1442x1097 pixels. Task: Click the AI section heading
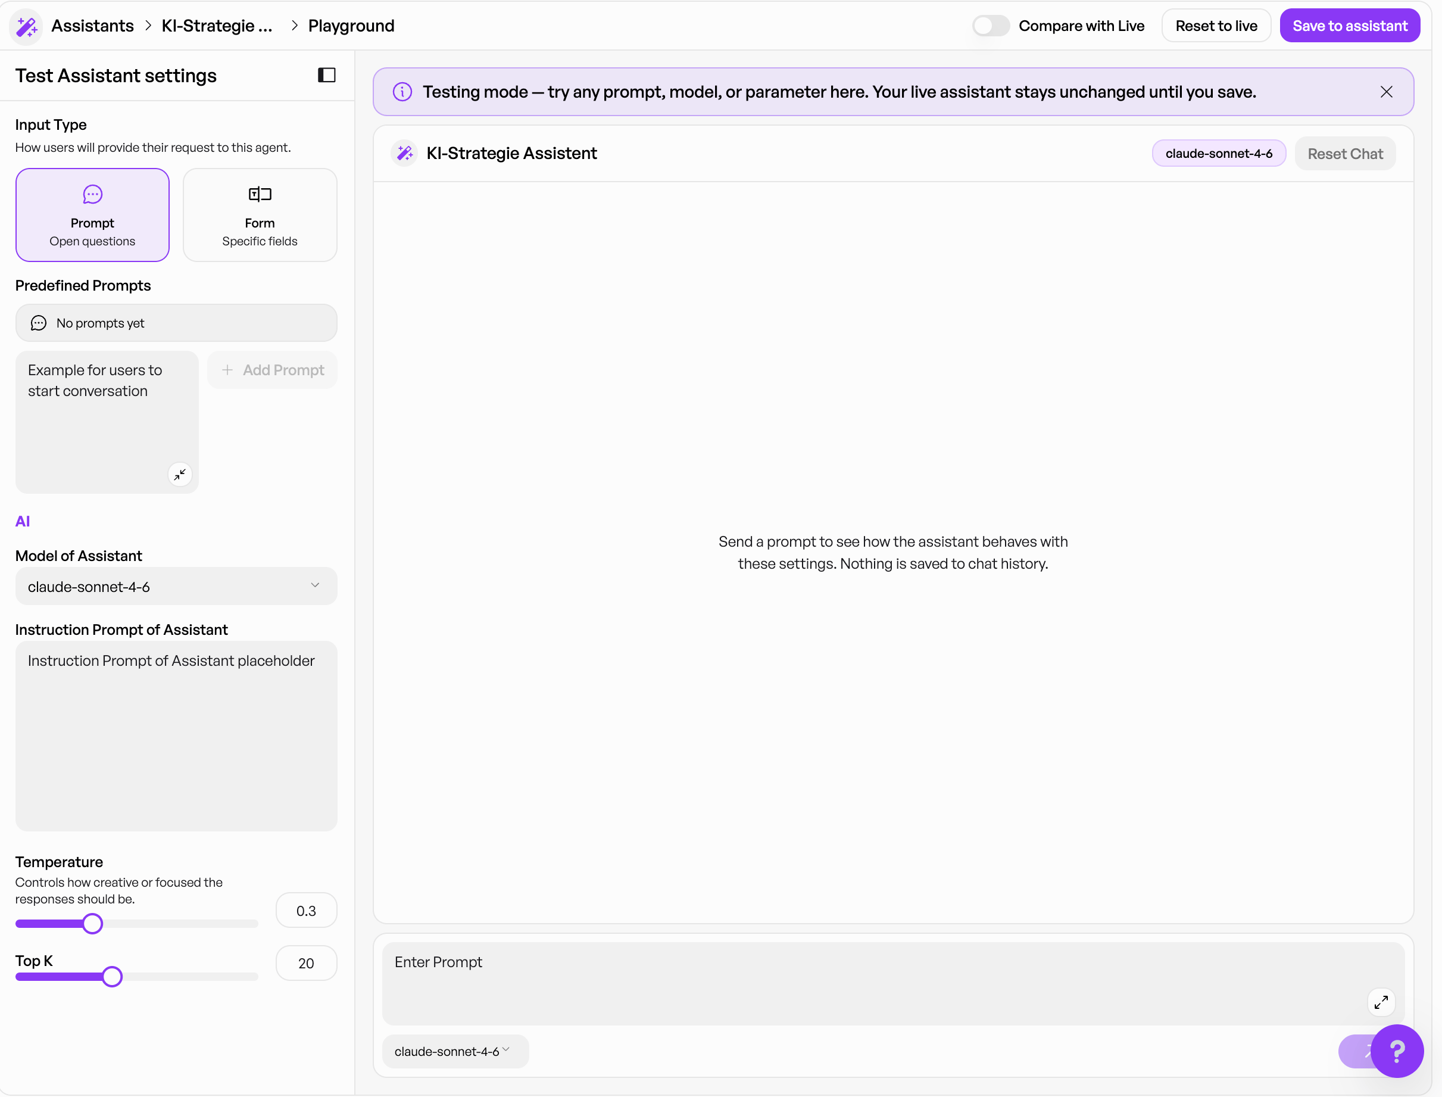tap(23, 521)
